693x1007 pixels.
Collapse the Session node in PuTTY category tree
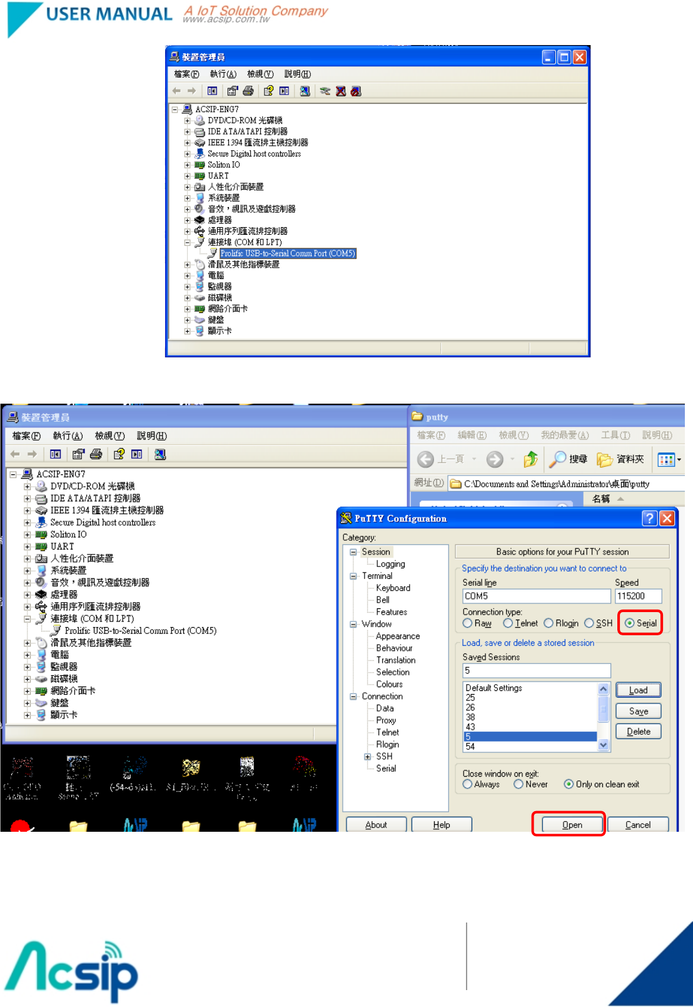pyautogui.click(x=353, y=552)
